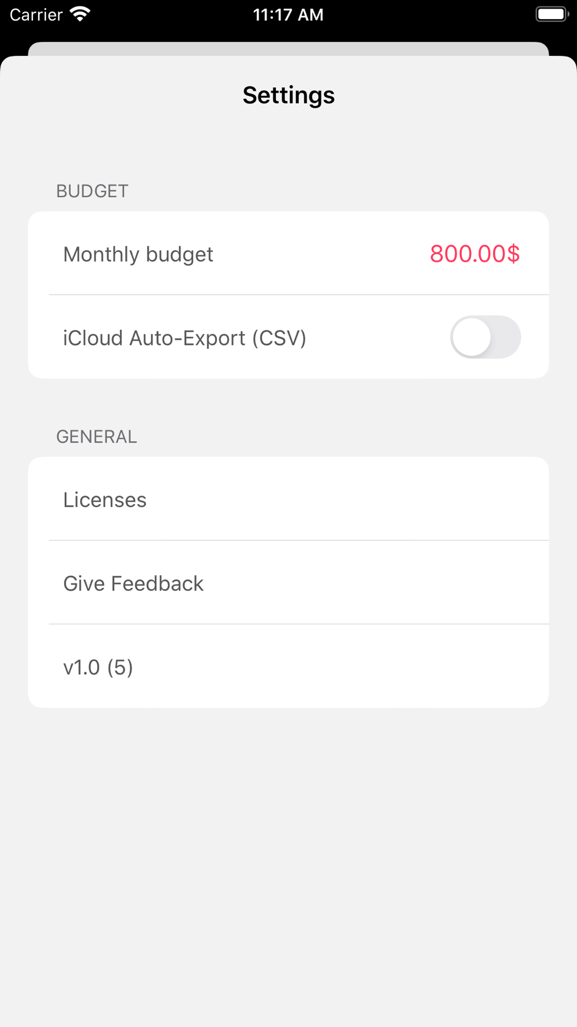Click the dollar sign in budget value
Image resolution: width=577 pixels, height=1027 pixels.
(x=514, y=254)
